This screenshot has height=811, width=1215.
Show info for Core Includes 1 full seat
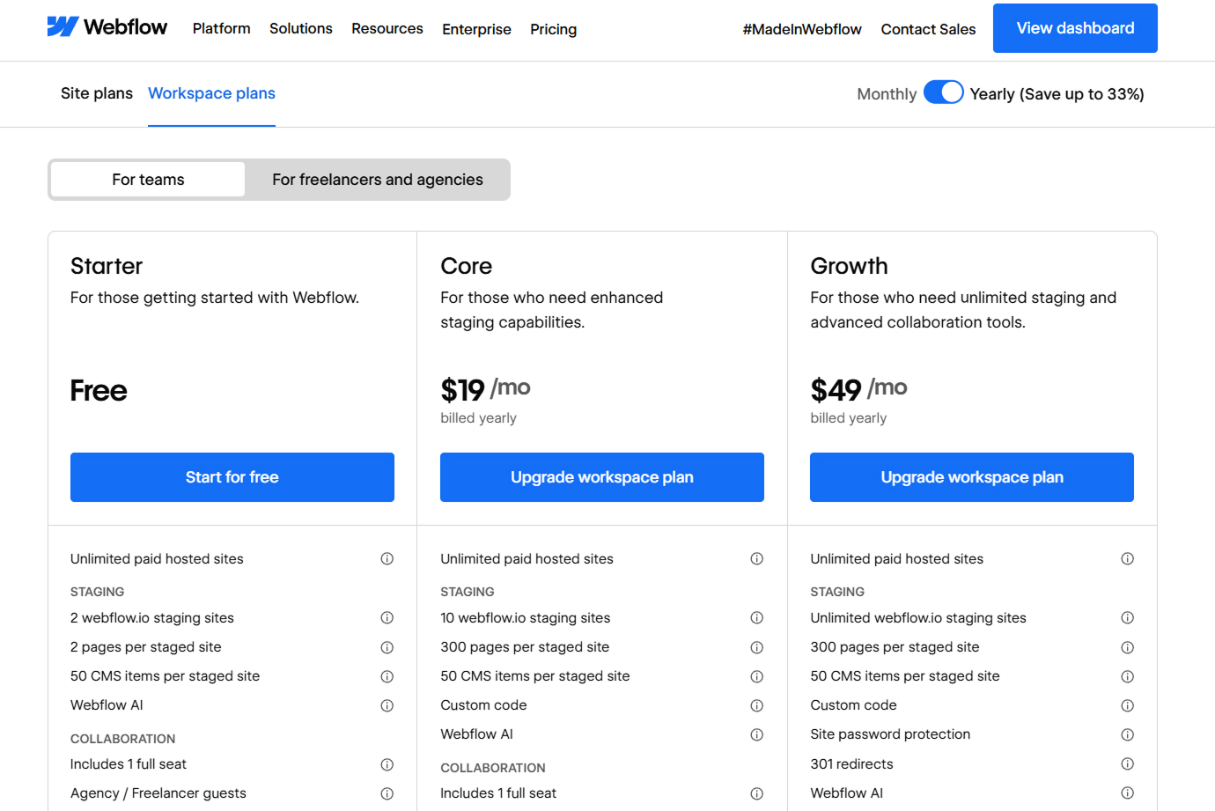756,793
